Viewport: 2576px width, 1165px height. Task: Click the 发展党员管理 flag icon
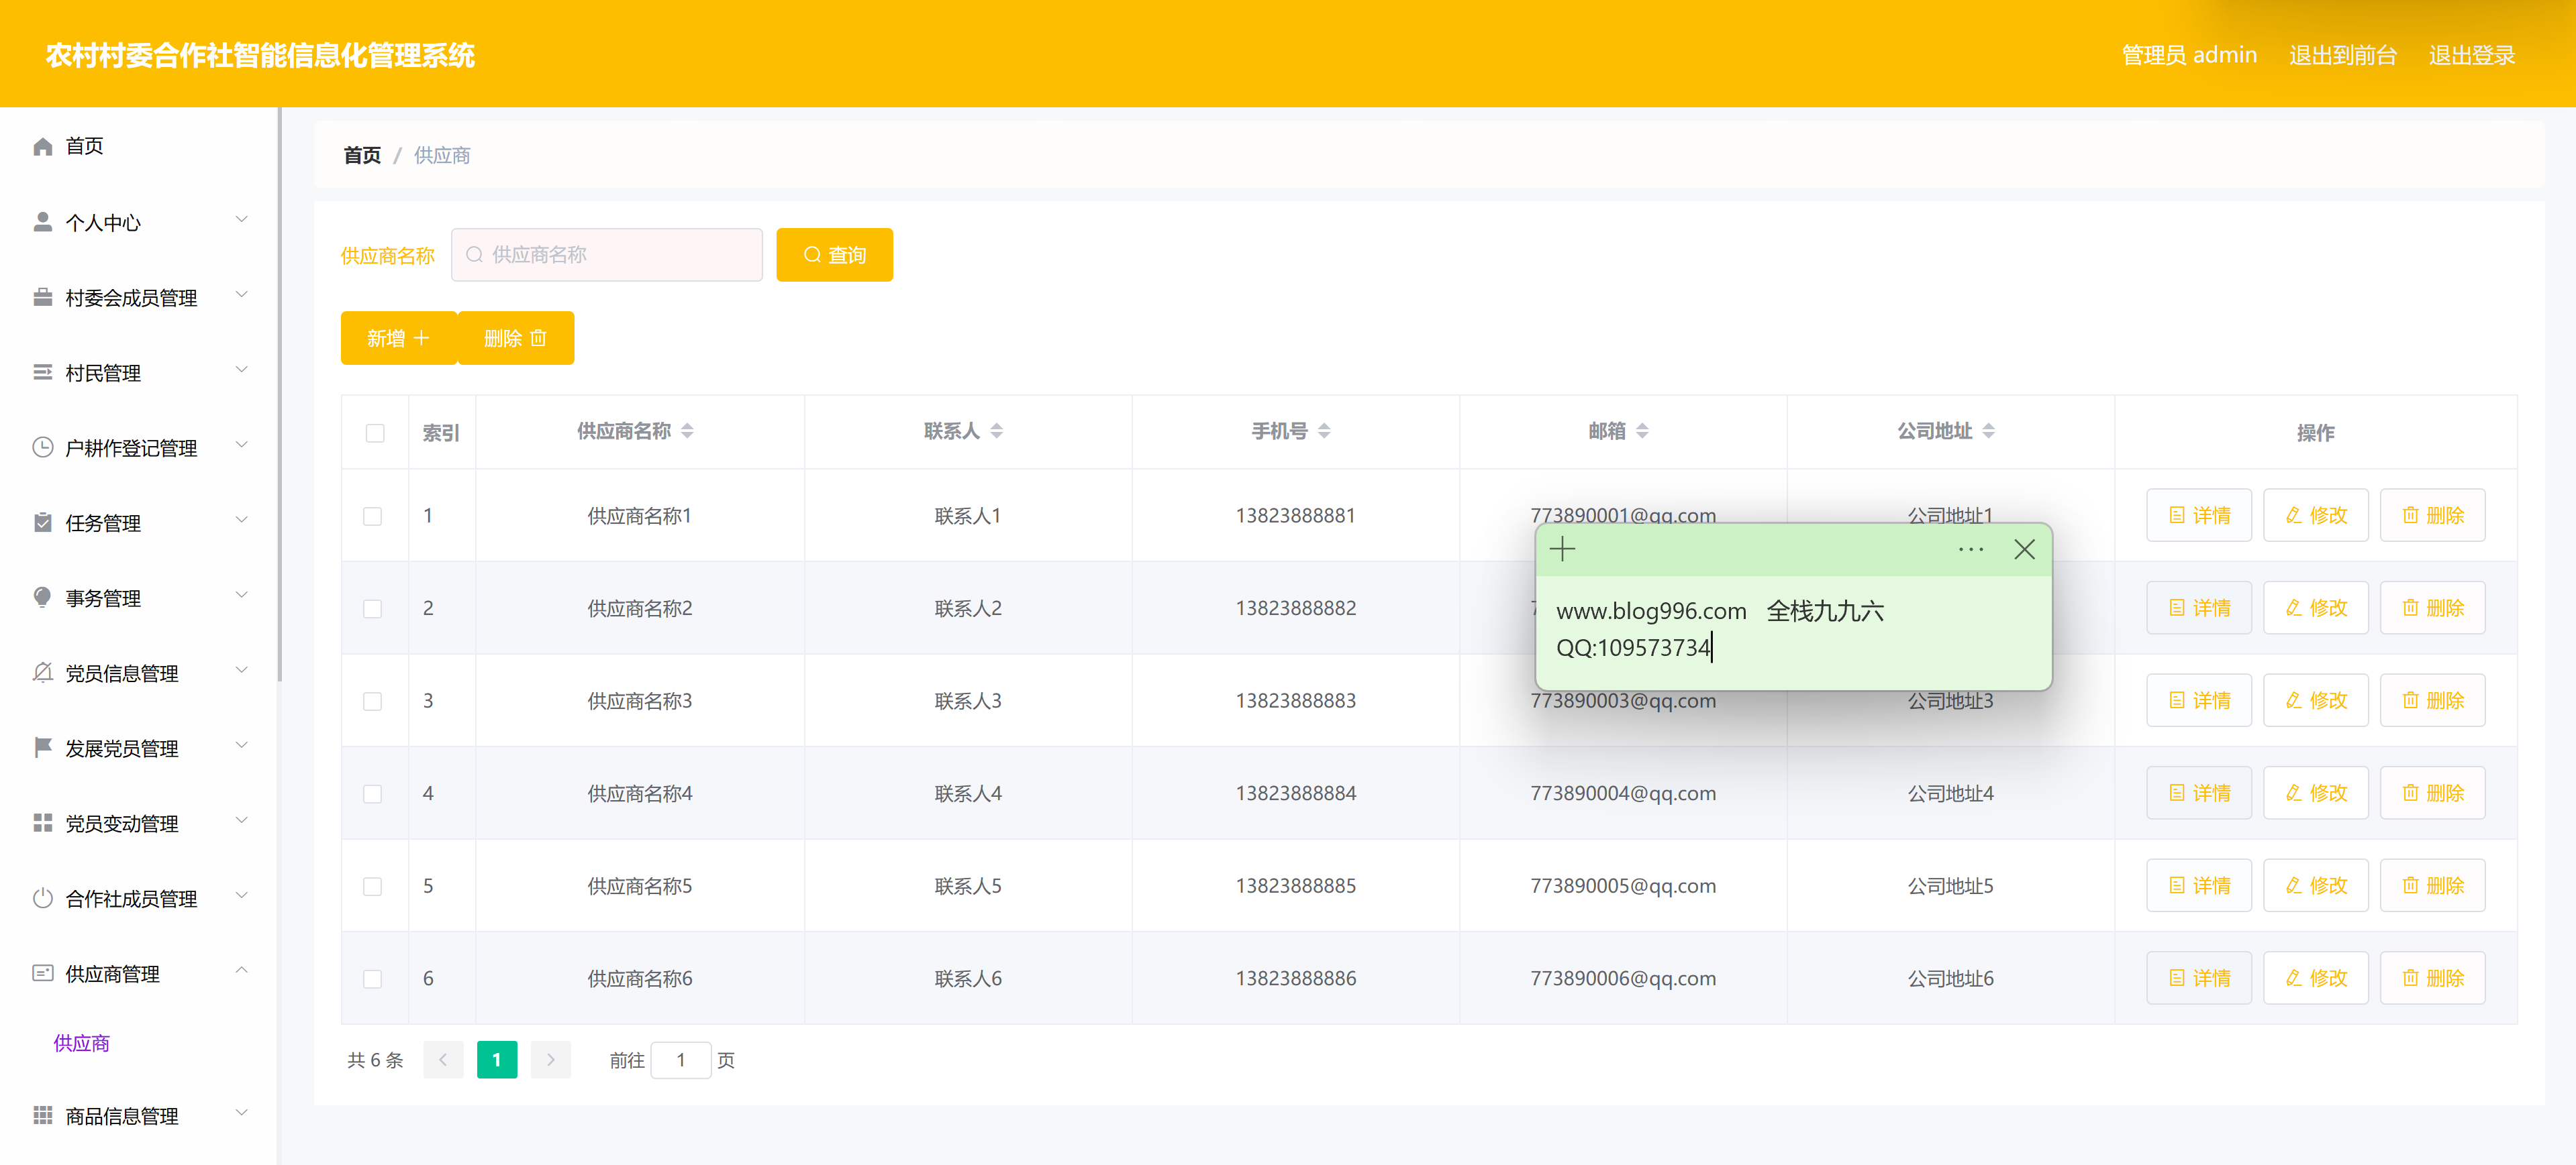pos(42,747)
